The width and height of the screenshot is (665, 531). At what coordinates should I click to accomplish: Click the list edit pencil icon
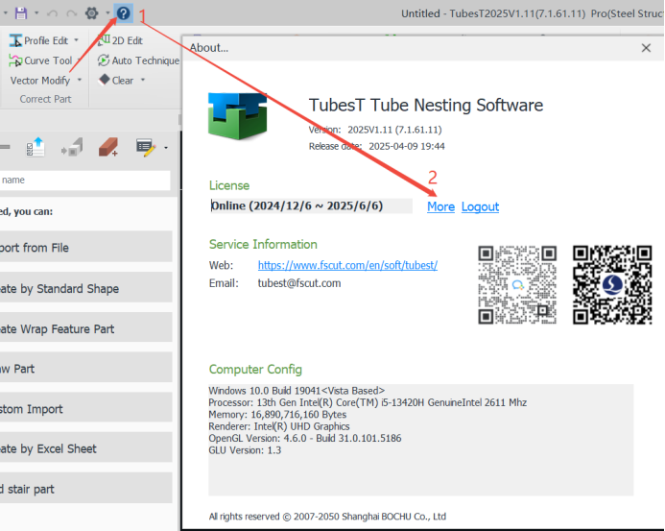pyautogui.click(x=146, y=148)
